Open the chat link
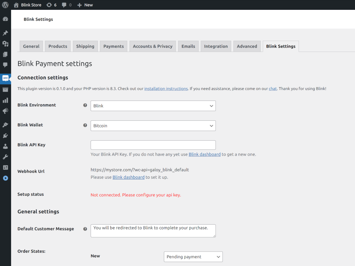The width and height of the screenshot is (355, 266). tap(273, 89)
